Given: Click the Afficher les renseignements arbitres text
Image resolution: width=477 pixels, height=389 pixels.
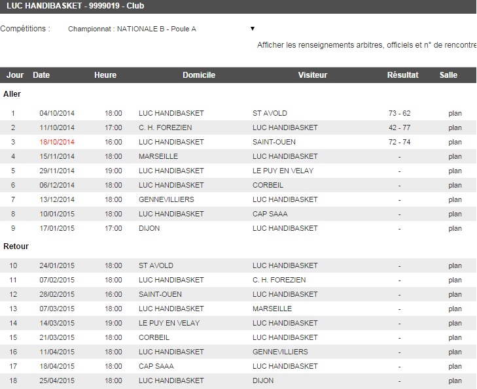Looking at the screenshot, I should pyautogui.click(x=366, y=45).
